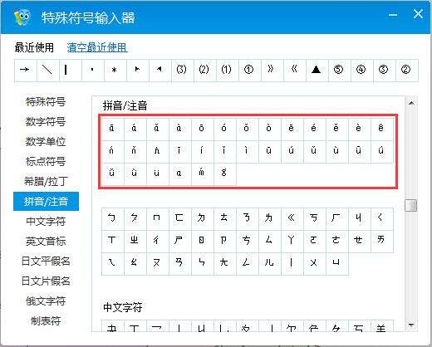The width and height of the screenshot is (432, 347).
Task: Choose the parenthesized (3) symbol
Action: pos(182,70)
